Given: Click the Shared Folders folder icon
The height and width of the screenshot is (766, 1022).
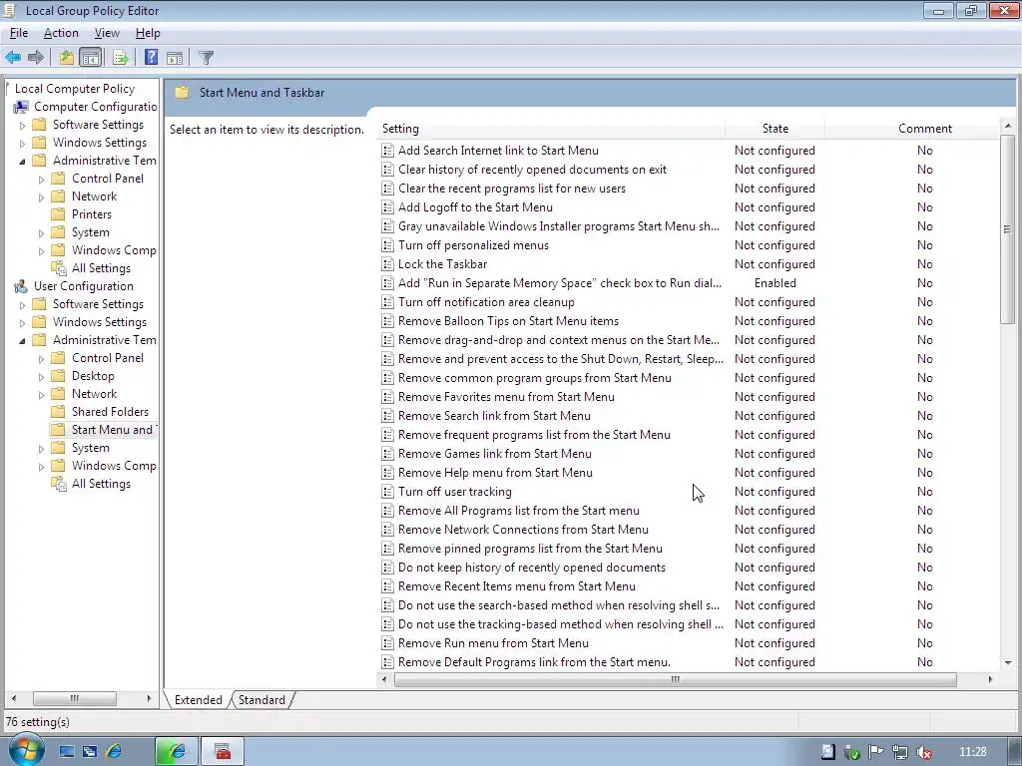Looking at the screenshot, I should [x=58, y=412].
